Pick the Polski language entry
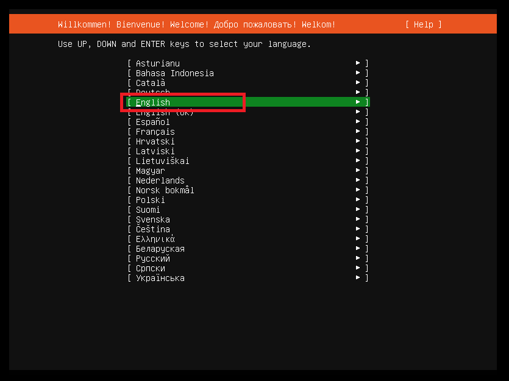The width and height of the screenshot is (509, 381). 150,200
